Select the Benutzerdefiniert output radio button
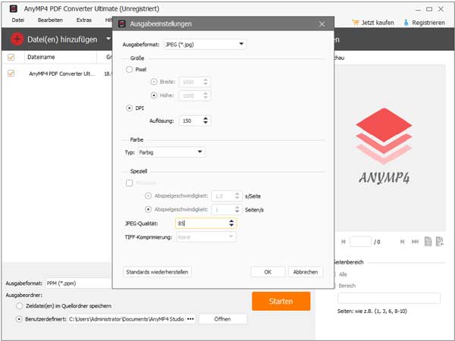This screenshot has width=455, height=341. 19,319
